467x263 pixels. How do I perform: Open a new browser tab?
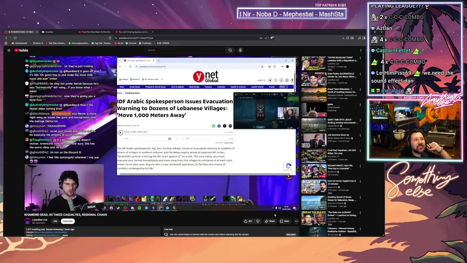(x=153, y=32)
